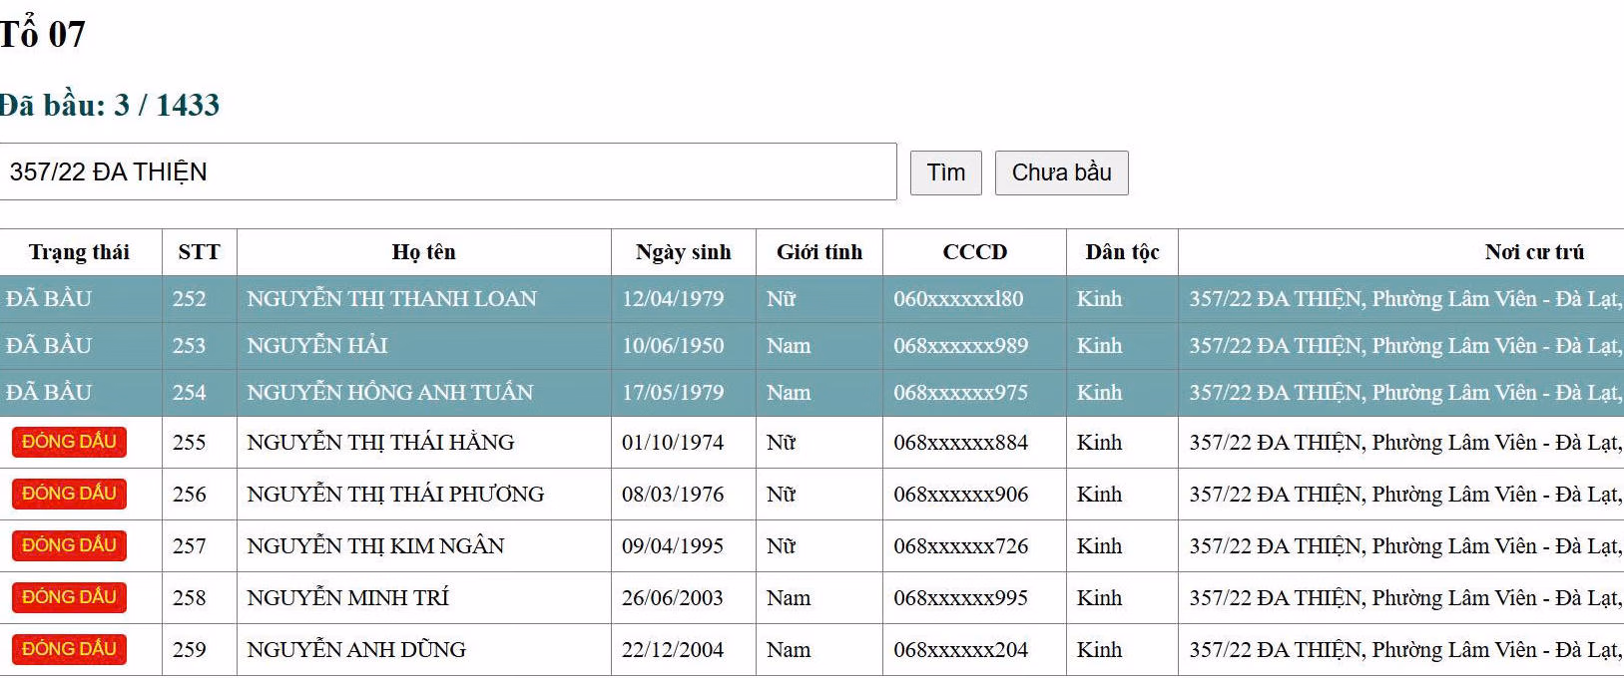
Task: Click the ĐÃ BẦU status in row 252
Action: point(49,299)
